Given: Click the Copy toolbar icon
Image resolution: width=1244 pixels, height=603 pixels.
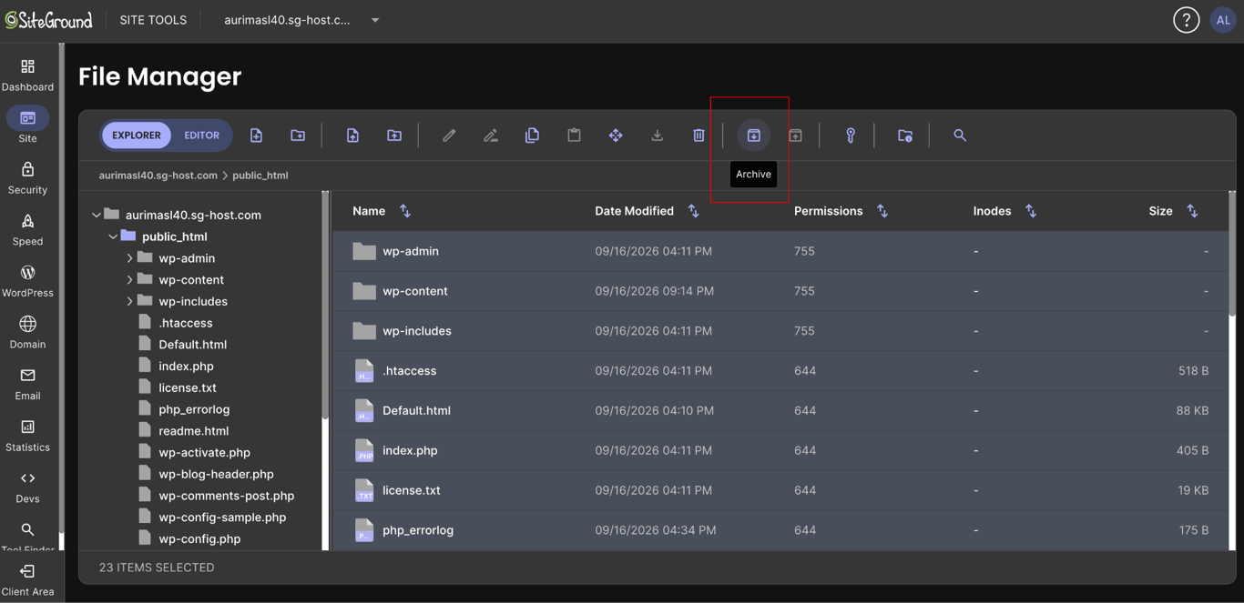Looking at the screenshot, I should [532, 136].
